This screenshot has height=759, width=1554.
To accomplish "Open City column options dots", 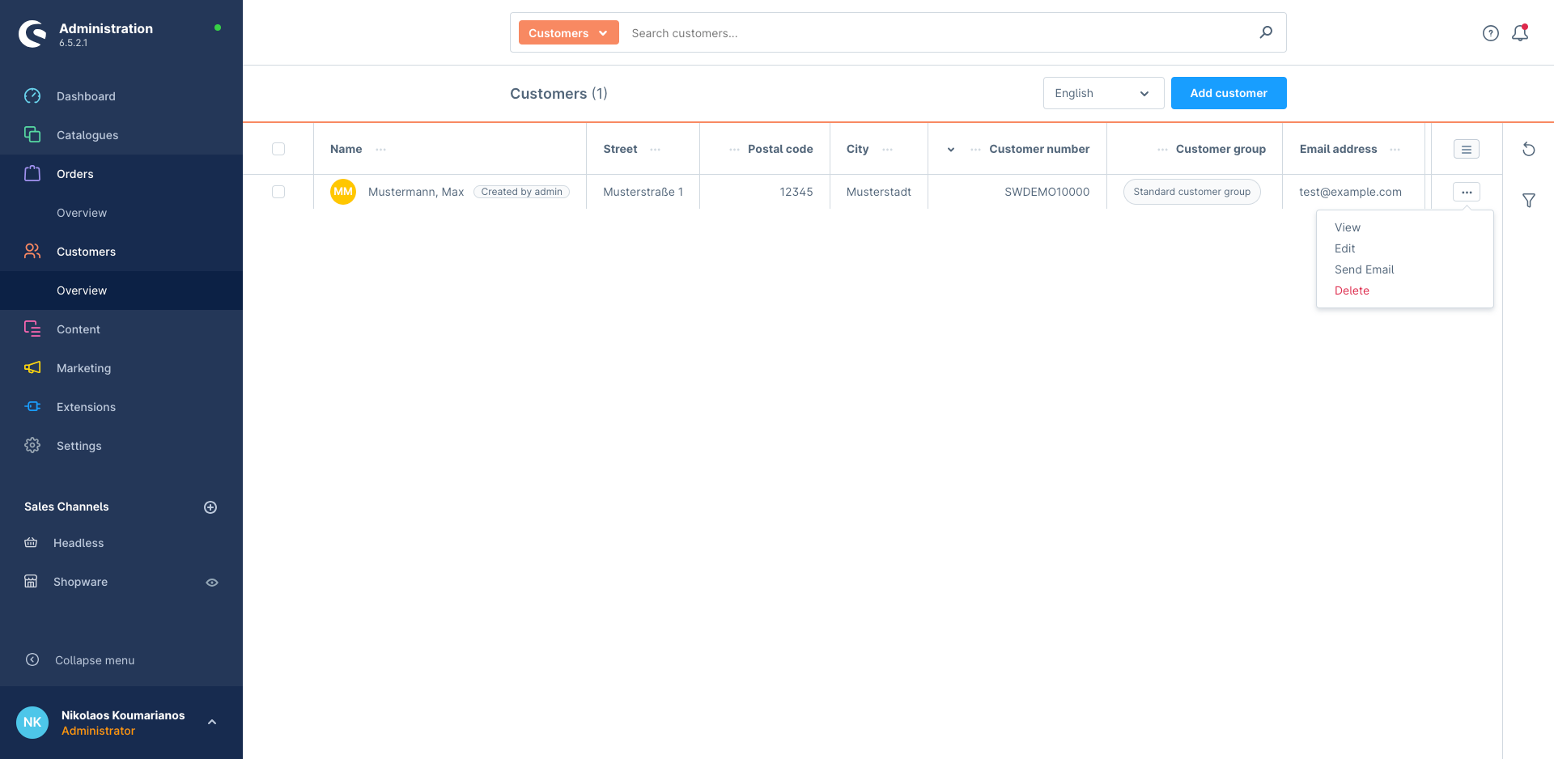I will point(888,150).
